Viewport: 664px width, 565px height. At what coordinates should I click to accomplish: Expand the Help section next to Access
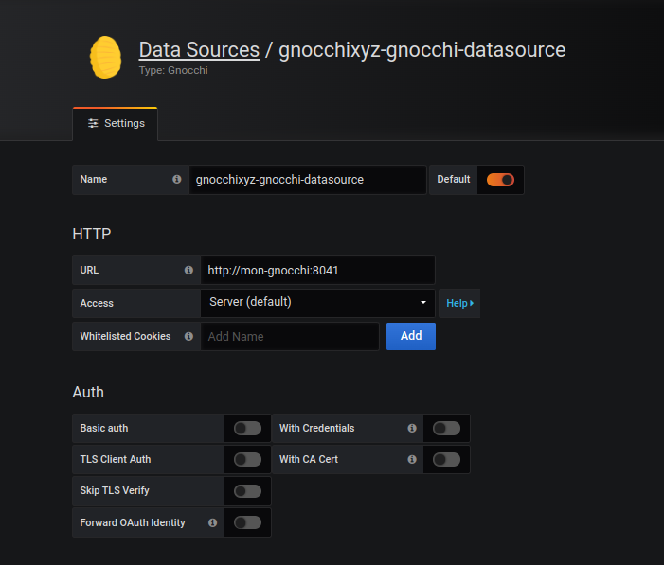tap(459, 303)
